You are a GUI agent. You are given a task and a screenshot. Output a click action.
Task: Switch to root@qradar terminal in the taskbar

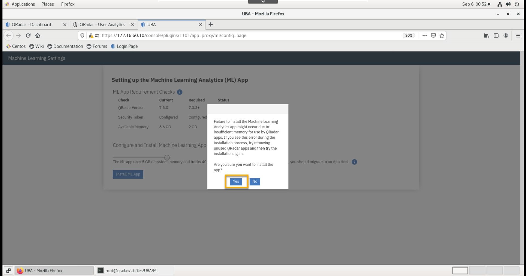click(135, 271)
